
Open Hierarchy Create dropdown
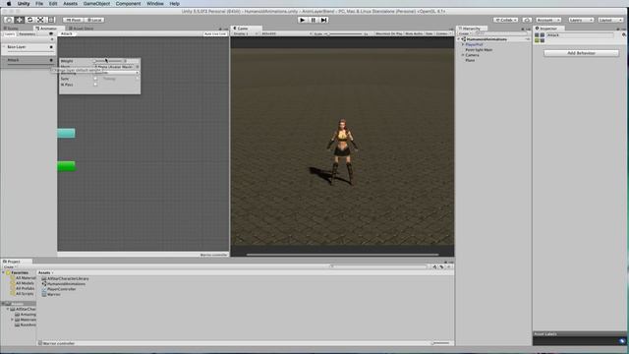465,34
